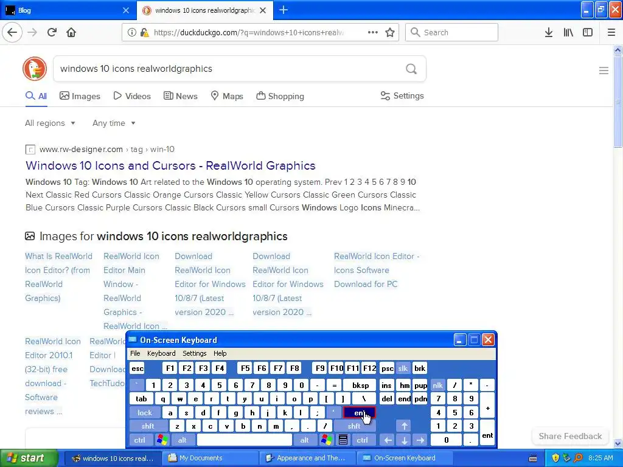The height and width of the screenshot is (467, 623).
Task: Click the on-screen keyboard application menu key
Action: point(343,440)
